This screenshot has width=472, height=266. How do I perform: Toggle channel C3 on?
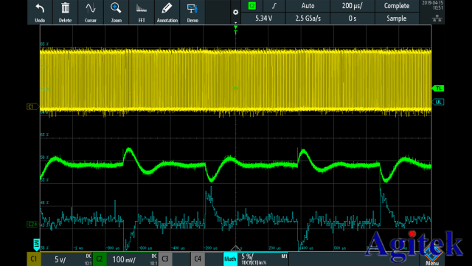point(165,259)
